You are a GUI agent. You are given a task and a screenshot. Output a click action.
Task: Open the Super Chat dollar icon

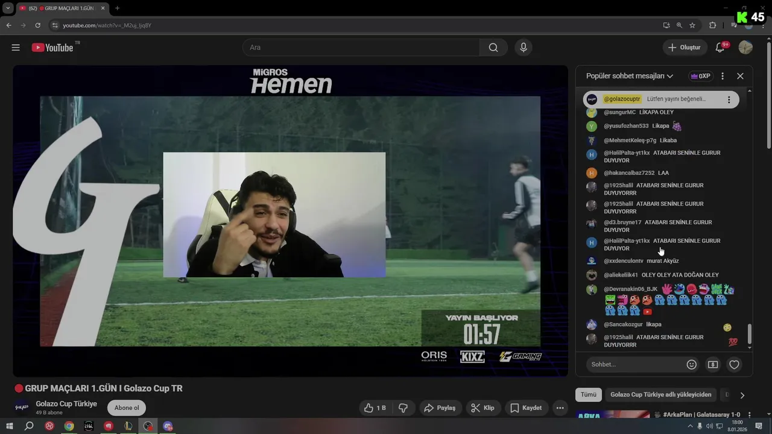point(713,365)
